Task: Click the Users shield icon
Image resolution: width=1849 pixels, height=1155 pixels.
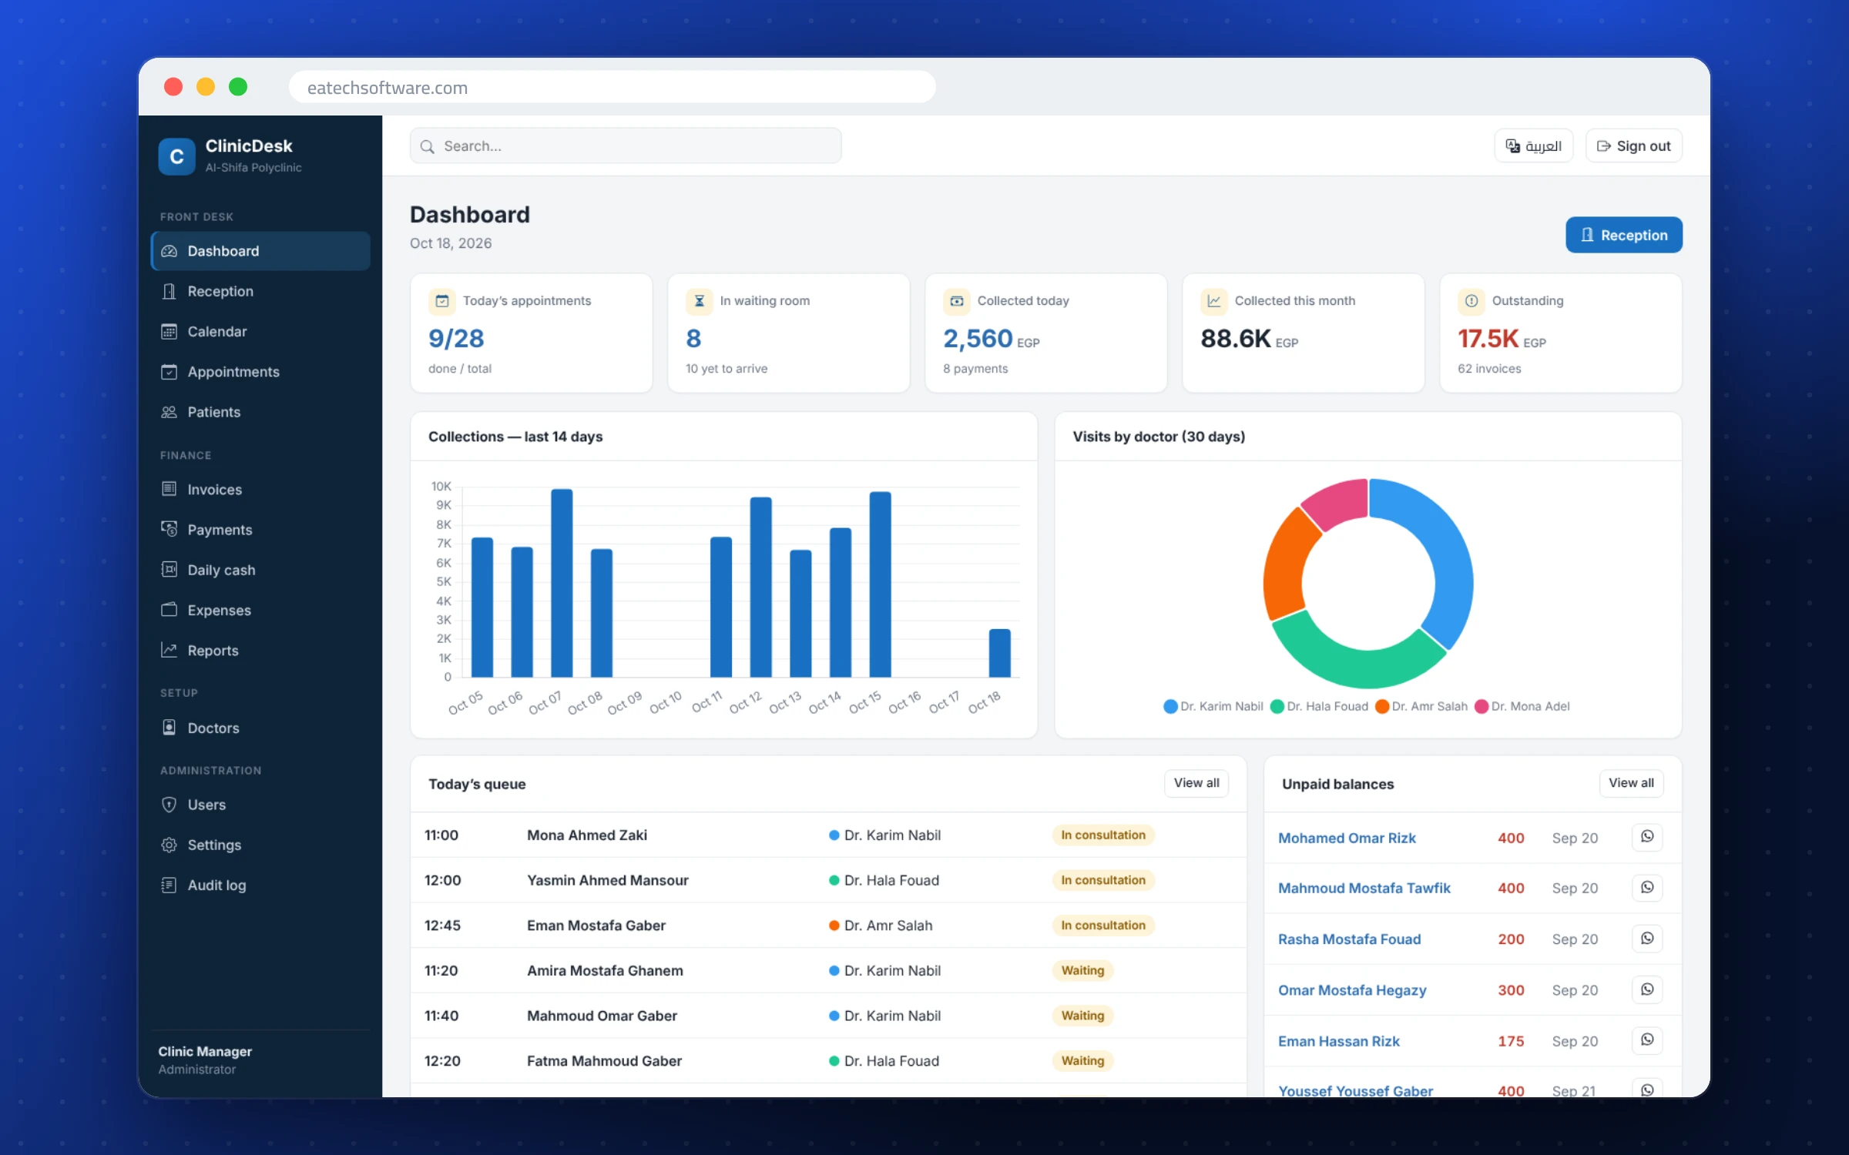Action: (169, 805)
